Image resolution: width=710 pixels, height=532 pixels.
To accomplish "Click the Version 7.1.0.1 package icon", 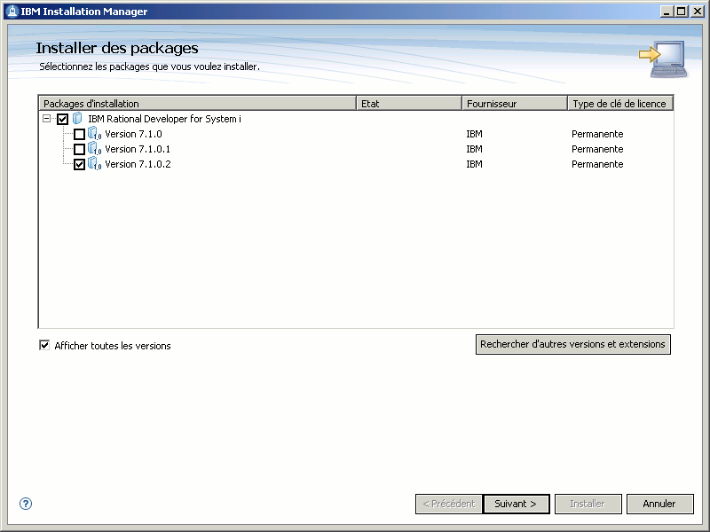I will 94,148.
